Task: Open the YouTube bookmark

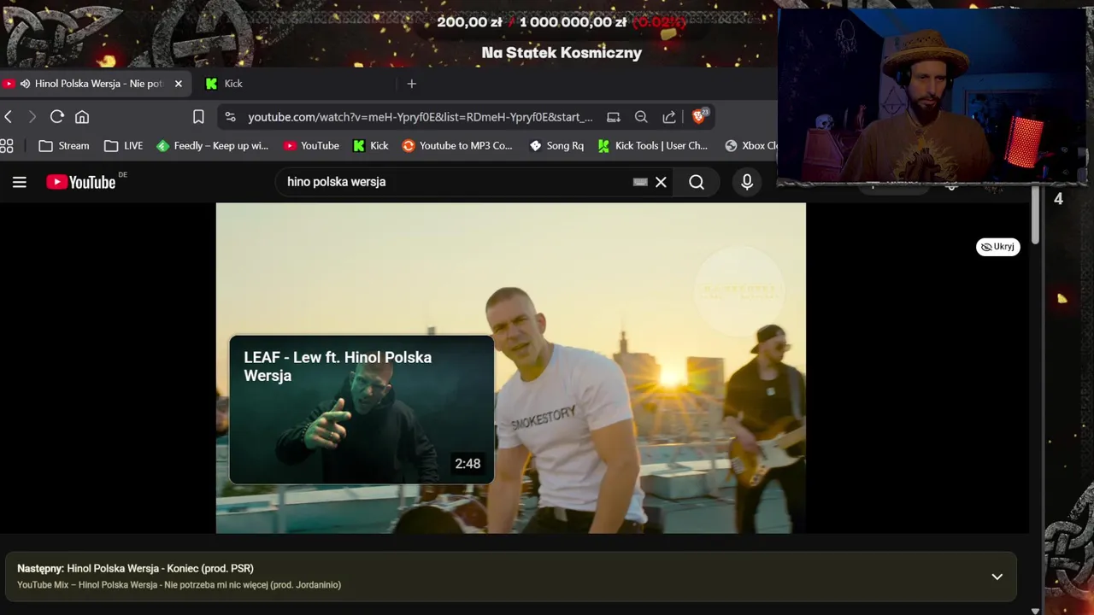Action: coord(312,146)
